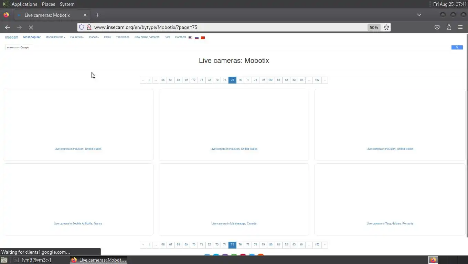
Task: Focus the Google enhanced search field
Action: [227, 47]
